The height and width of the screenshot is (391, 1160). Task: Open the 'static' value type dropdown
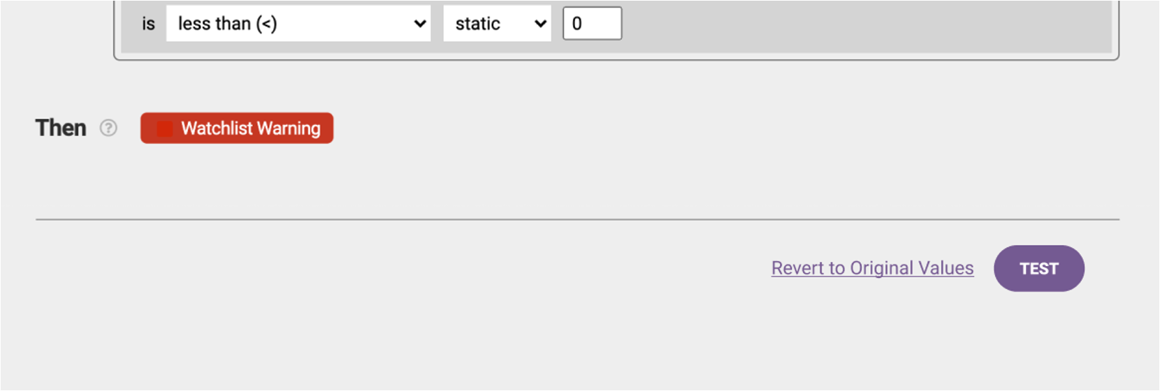tap(497, 24)
